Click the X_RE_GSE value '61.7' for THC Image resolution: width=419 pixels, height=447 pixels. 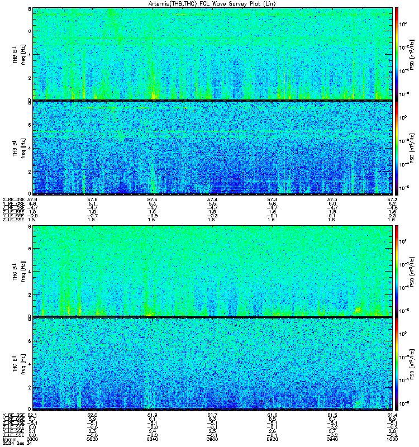pos(212,415)
